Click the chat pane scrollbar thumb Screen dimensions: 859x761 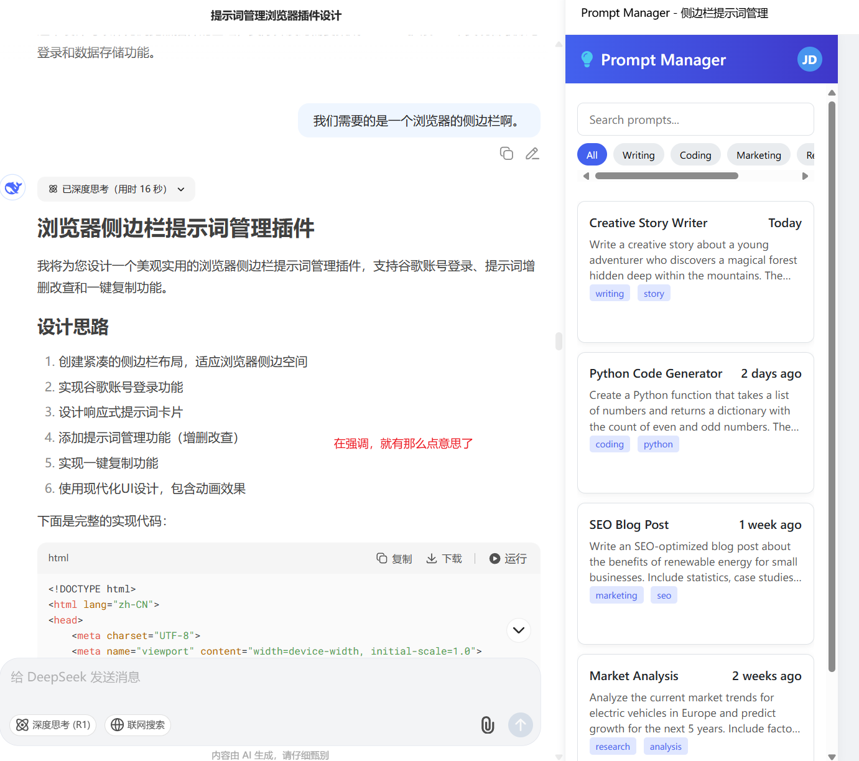click(x=559, y=341)
